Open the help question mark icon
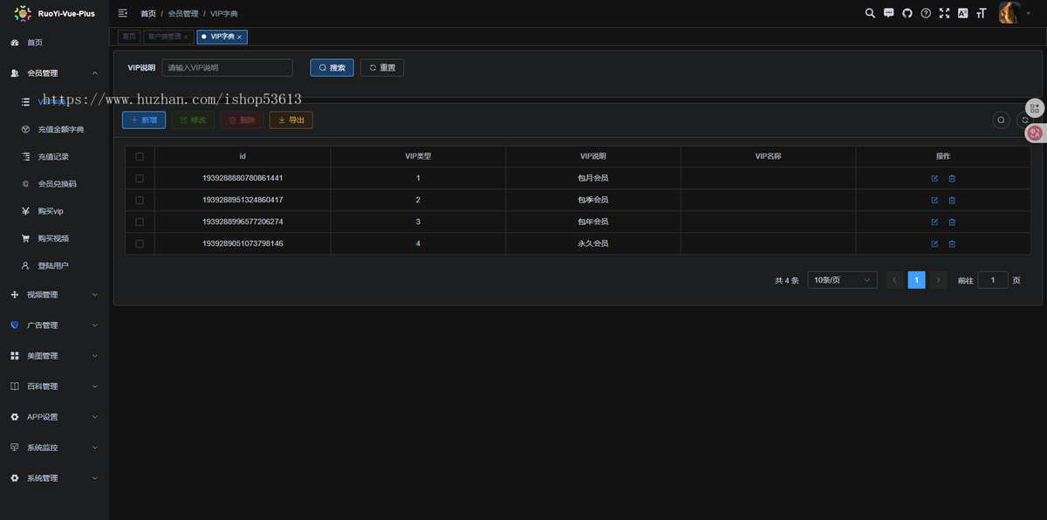This screenshot has width=1047, height=520. click(x=926, y=13)
